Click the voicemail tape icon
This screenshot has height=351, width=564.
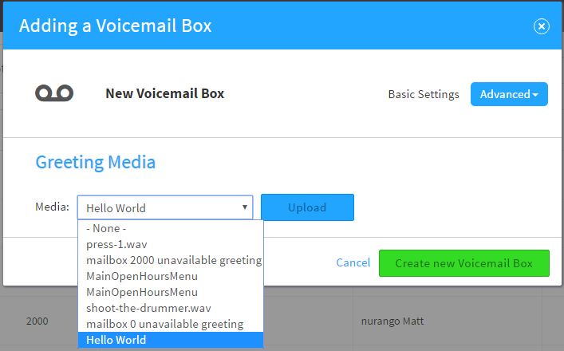[54, 93]
